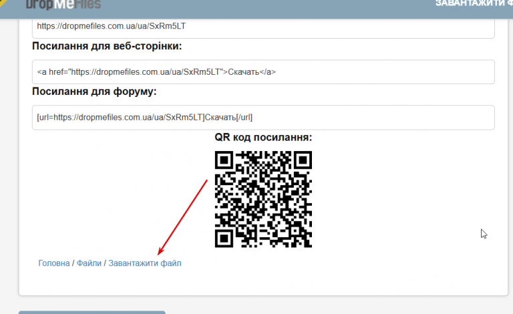This screenshot has width=513, height=314.
Task: Open the ЗАВАНТАЖИТИ header menu item
Action: click(x=474, y=3)
